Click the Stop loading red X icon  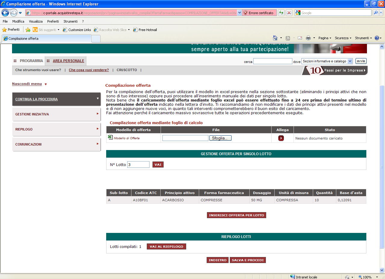289,13
